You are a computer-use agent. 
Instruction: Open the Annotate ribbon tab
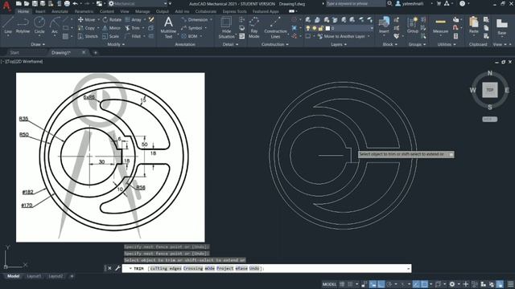coord(60,11)
